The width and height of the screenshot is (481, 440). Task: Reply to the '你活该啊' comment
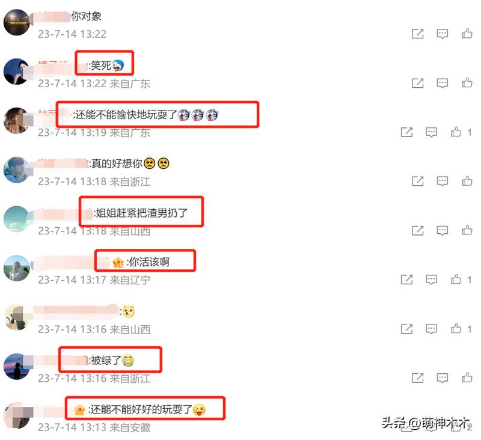(x=431, y=280)
